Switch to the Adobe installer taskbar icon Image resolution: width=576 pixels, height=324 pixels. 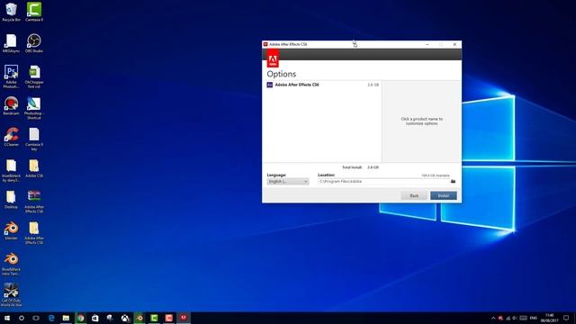(184, 318)
